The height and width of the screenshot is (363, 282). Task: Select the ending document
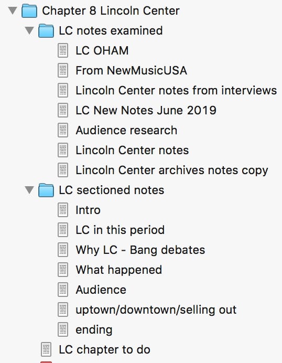click(94, 329)
